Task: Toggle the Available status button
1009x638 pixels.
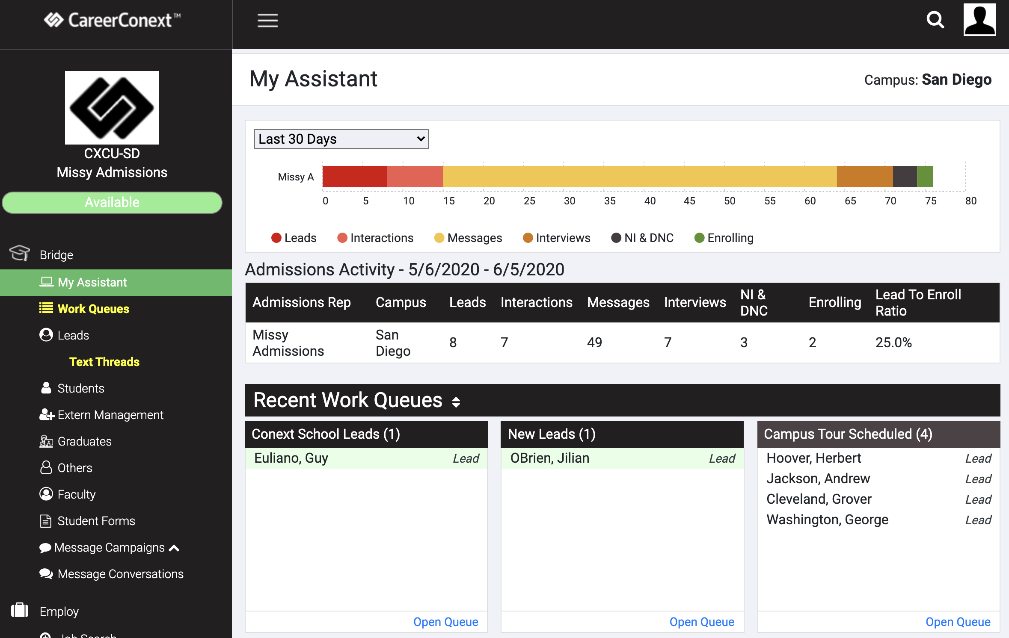Action: coord(112,202)
